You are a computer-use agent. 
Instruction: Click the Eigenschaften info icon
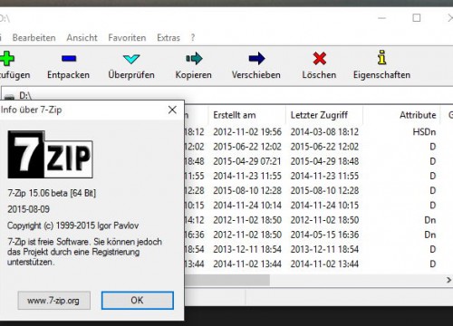click(381, 57)
